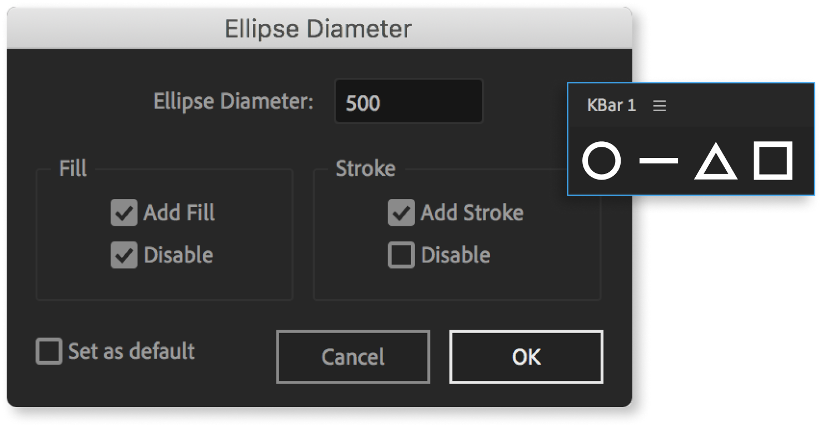Confirm the dialog with OK button
This screenshot has width=822, height=427.
(526, 357)
